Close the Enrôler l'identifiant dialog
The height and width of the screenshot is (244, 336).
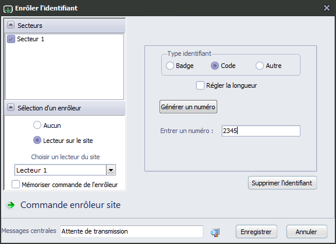[x=327, y=8]
